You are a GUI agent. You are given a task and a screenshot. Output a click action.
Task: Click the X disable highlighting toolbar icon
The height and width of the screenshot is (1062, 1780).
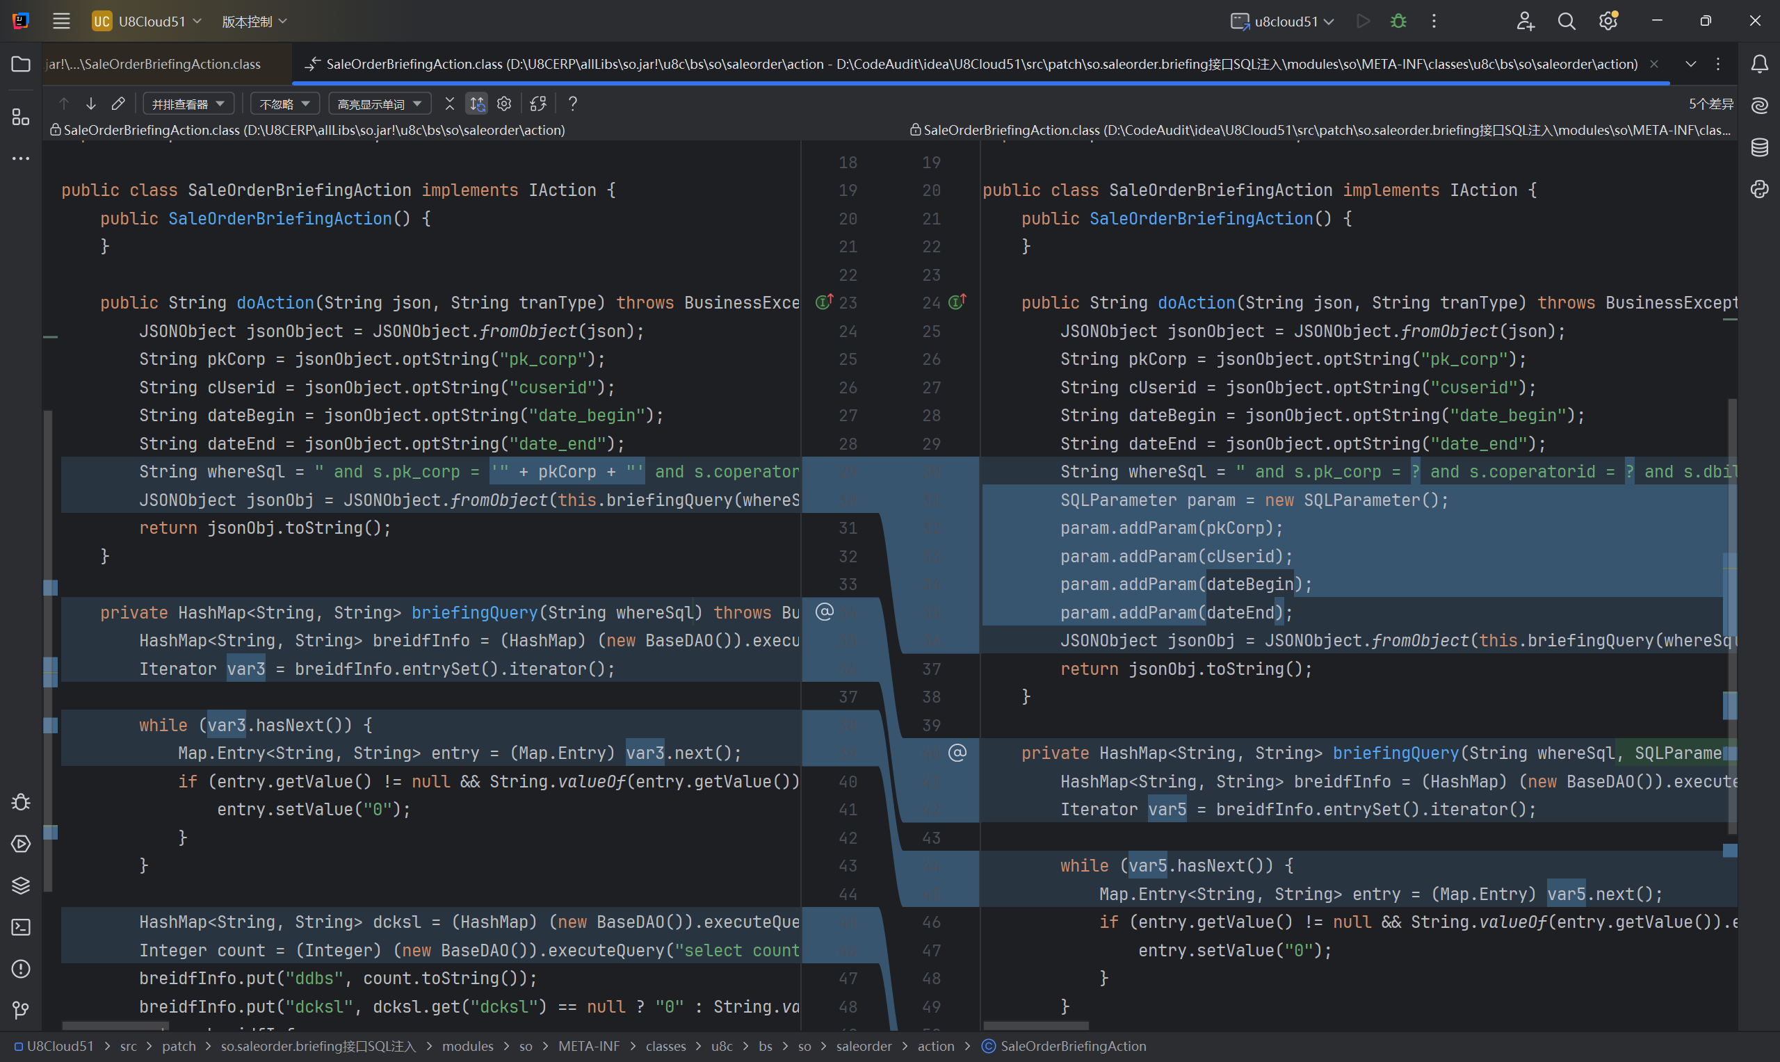click(x=449, y=104)
